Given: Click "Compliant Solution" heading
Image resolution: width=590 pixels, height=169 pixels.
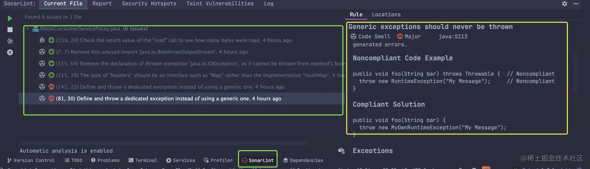Looking at the screenshot, I should (389, 104).
